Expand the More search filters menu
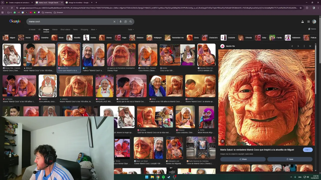This screenshot has height=180, width=321. pos(94,29)
